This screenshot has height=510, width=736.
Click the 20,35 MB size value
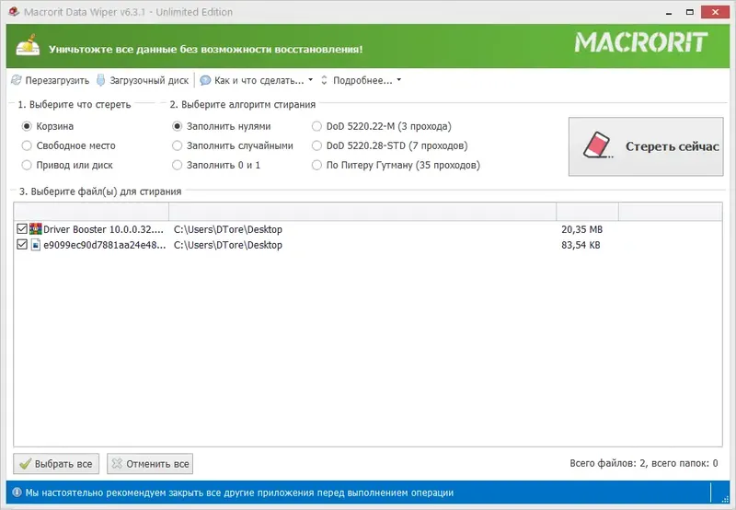tap(581, 229)
